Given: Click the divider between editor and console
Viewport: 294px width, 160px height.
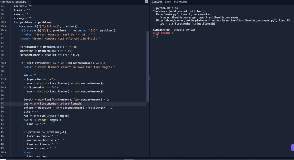Looking at the screenshot, I should [x=150, y=78].
